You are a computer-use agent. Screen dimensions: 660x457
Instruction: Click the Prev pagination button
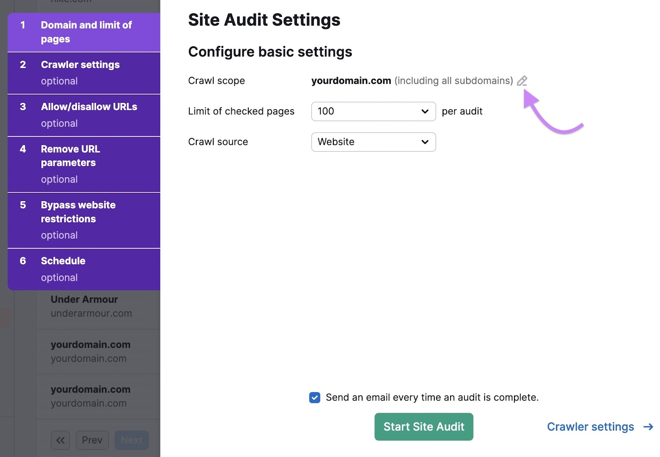(92, 440)
